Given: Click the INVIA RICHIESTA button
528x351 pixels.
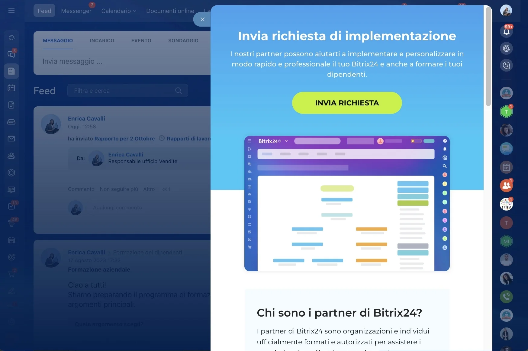Looking at the screenshot, I should tap(347, 103).
